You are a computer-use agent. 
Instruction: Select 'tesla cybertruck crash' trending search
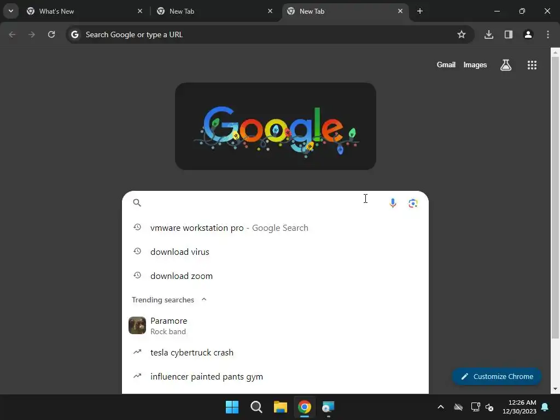click(275, 353)
